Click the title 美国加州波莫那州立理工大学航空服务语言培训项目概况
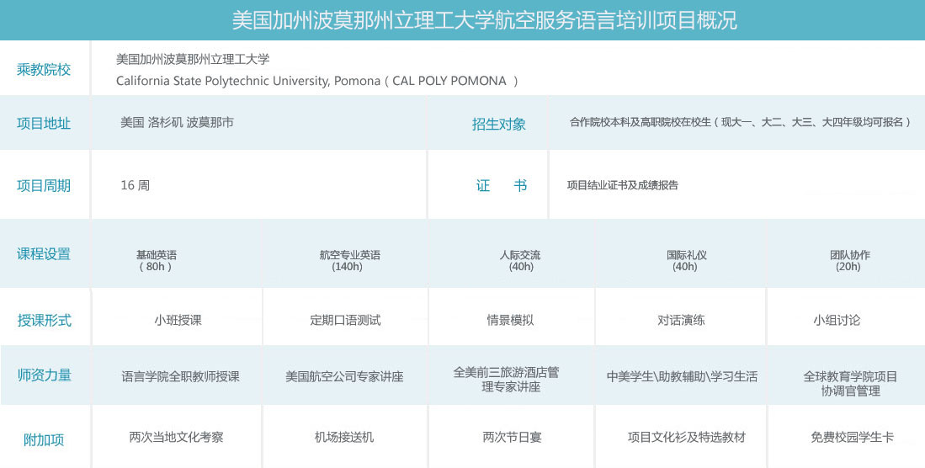The height and width of the screenshot is (468, 925). 484,20
